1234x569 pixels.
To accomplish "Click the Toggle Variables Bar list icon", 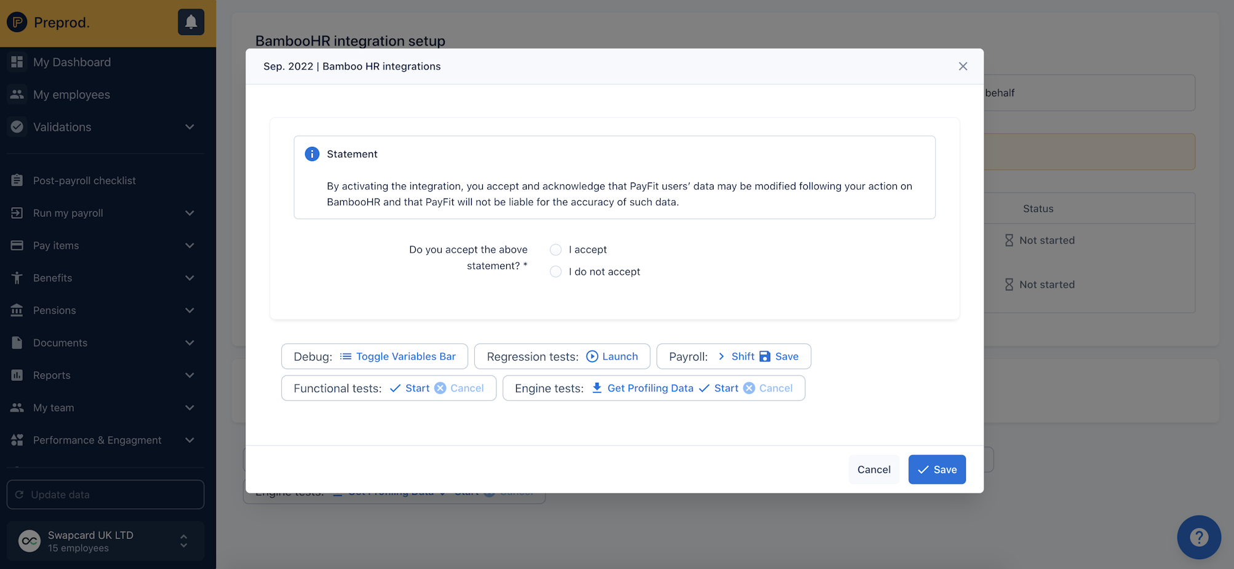I will point(346,356).
